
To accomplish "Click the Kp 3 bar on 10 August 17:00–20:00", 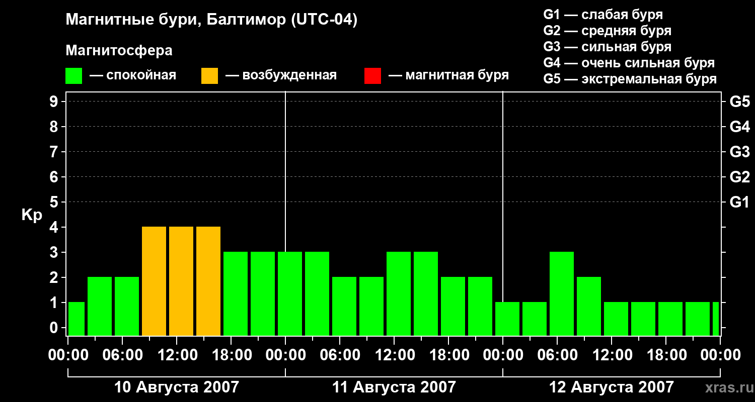I will coord(236,294).
